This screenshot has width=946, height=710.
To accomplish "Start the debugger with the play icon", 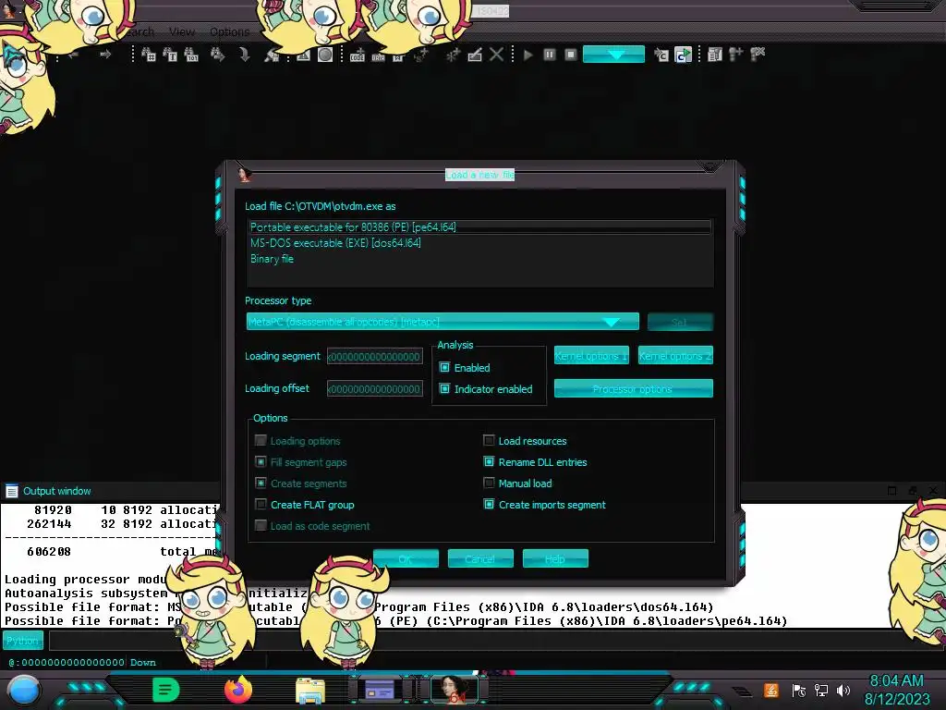I will coord(528,55).
